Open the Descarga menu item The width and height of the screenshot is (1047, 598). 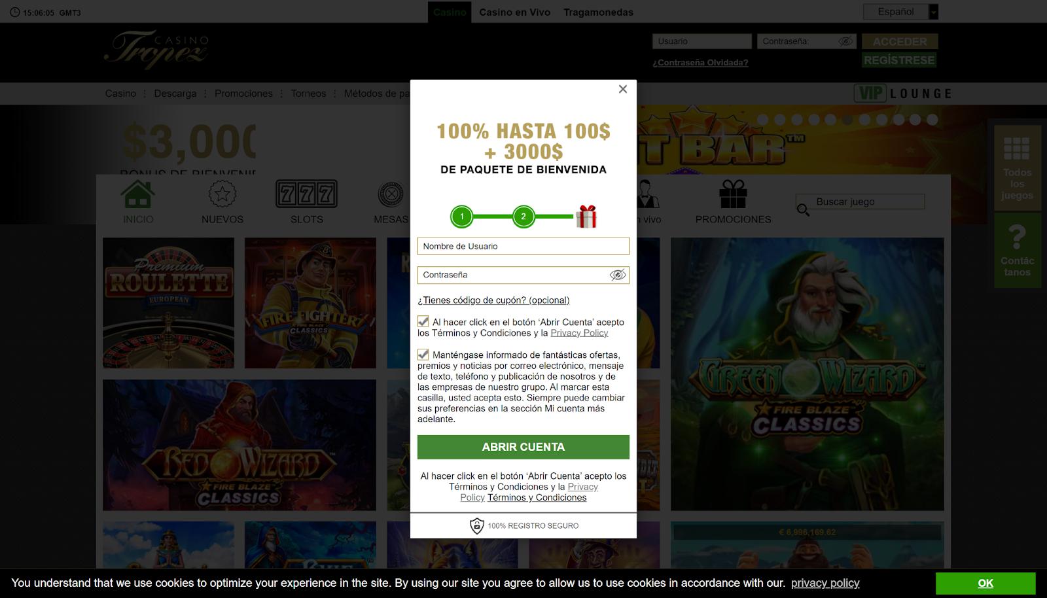[175, 94]
